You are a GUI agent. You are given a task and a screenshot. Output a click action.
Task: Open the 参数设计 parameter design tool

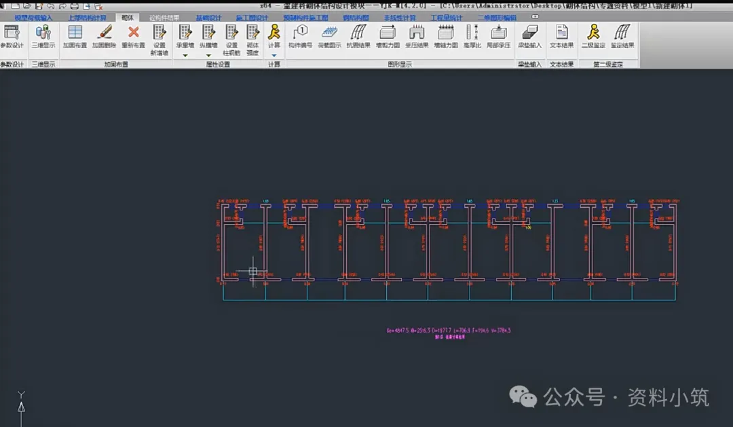[x=12, y=37]
